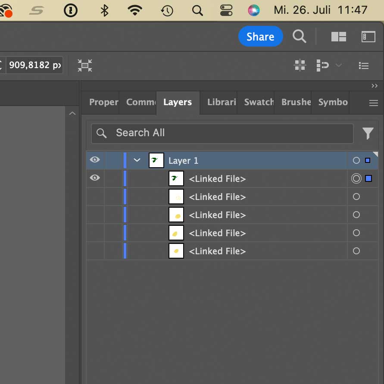Click the Search All layers field
The width and height of the screenshot is (384, 384).
coord(222,133)
